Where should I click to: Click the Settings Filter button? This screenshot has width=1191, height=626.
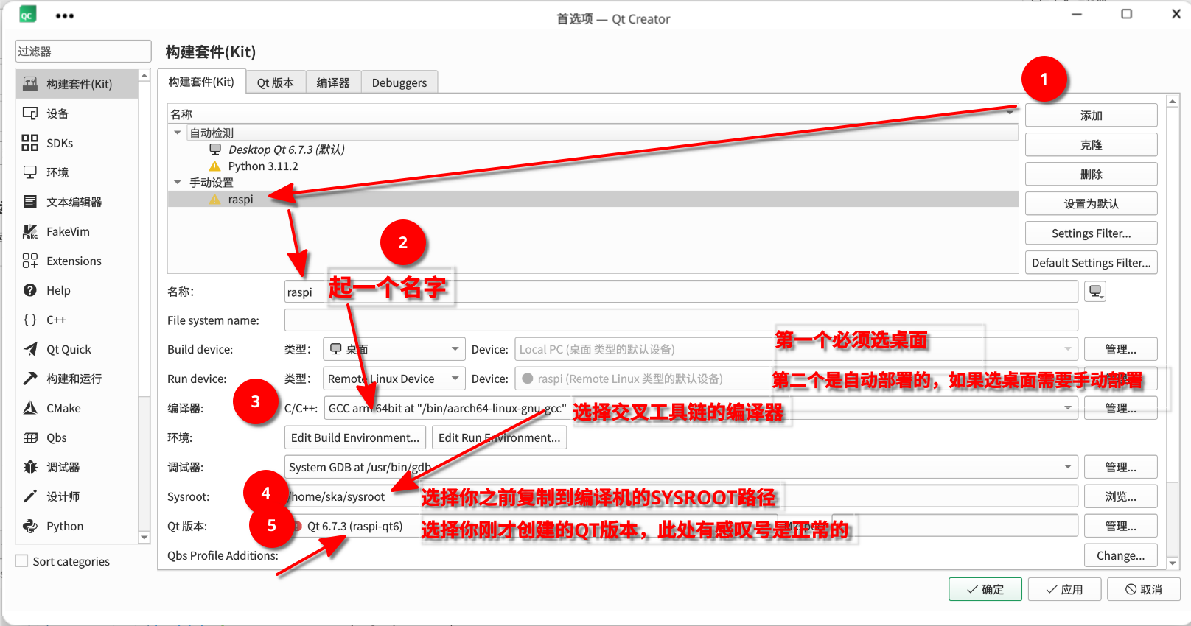click(1091, 233)
